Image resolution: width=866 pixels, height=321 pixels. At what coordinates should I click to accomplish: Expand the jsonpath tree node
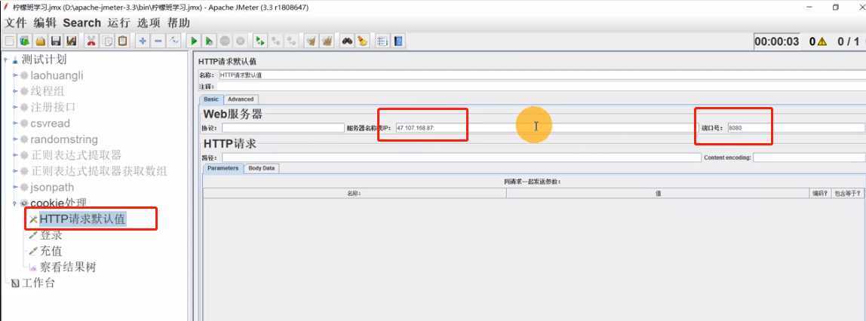pos(16,188)
